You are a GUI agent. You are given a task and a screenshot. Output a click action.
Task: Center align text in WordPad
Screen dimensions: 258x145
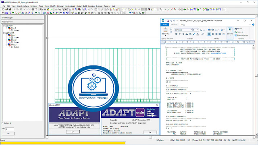(213, 34)
